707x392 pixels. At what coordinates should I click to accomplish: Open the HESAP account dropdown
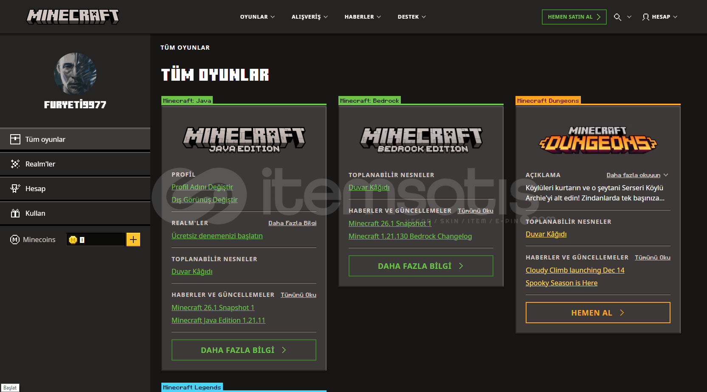pos(660,17)
